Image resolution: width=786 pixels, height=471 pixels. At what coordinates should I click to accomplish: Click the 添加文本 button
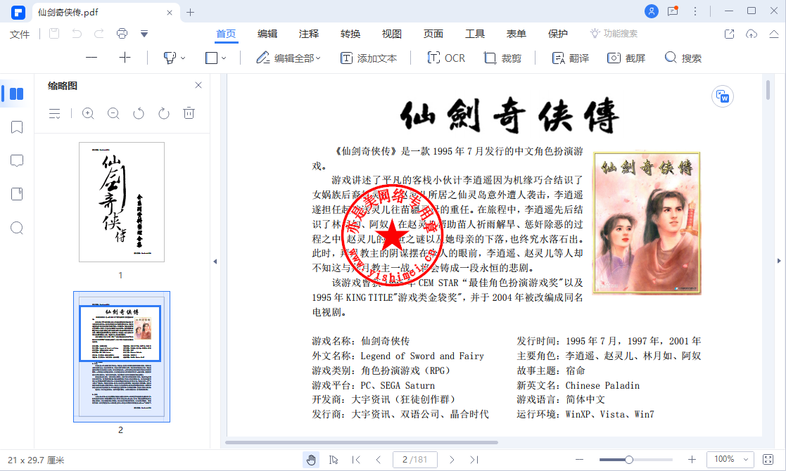pyautogui.click(x=369, y=58)
